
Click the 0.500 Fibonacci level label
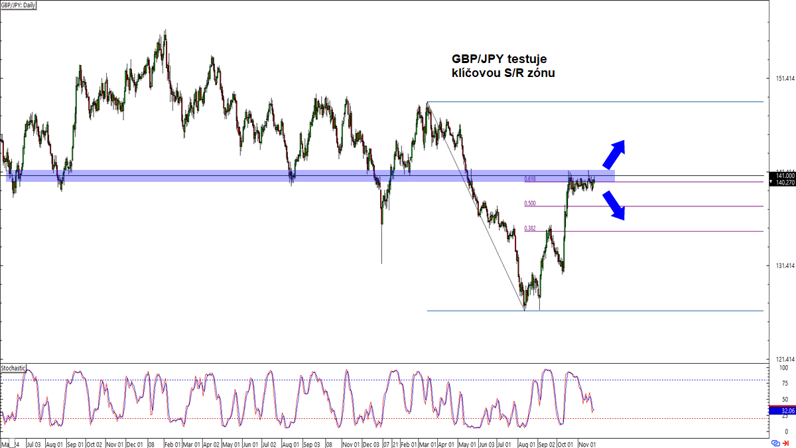pos(530,204)
